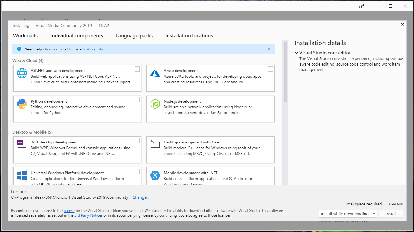Open the license link
The image size is (414, 232).
69,211
